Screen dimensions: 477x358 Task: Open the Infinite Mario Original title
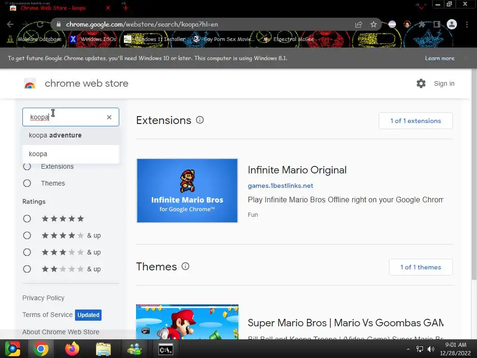click(x=297, y=170)
